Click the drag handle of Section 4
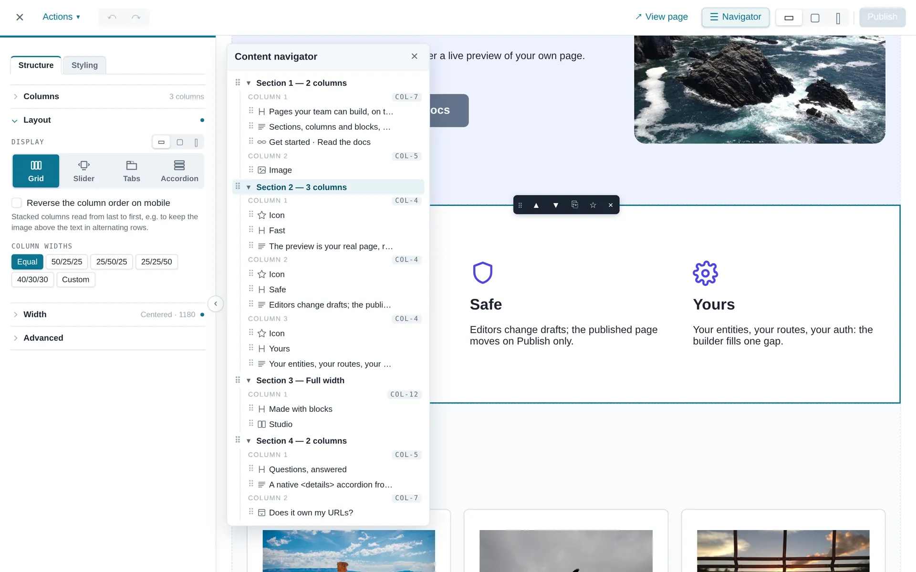Image resolution: width=916 pixels, height=572 pixels. pos(238,440)
